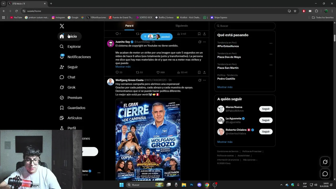
Task: Open the floating Grok button
Action: point(325,162)
